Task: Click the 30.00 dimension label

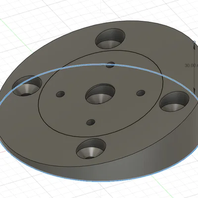Action: coord(192,65)
